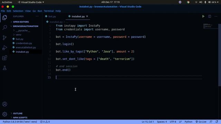Open the File menu
This screenshot has height=124, width=221.
tap(3, 11)
